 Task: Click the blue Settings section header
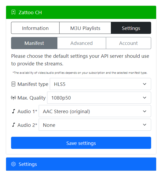click(81, 164)
